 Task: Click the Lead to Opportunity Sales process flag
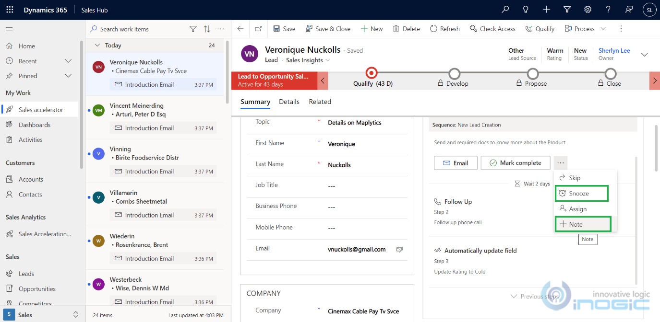click(275, 80)
